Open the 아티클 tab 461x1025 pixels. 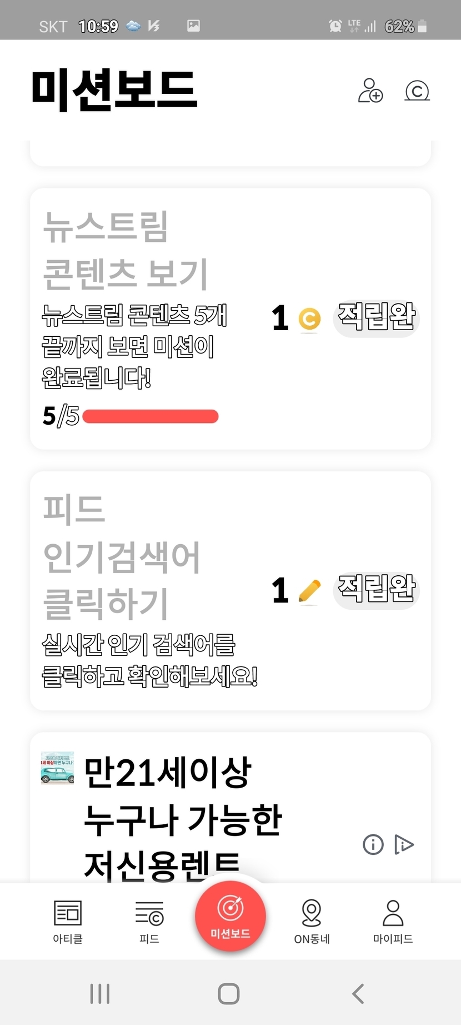pos(68,922)
